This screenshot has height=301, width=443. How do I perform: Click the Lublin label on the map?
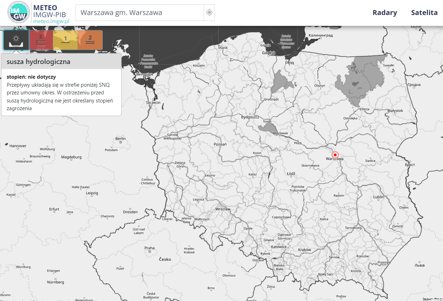point(378,197)
